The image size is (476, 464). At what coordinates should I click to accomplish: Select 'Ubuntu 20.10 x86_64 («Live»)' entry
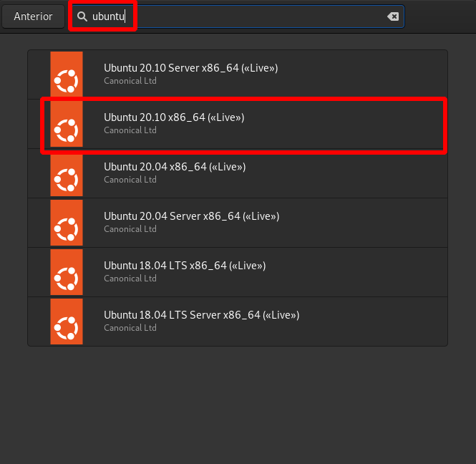pos(238,124)
